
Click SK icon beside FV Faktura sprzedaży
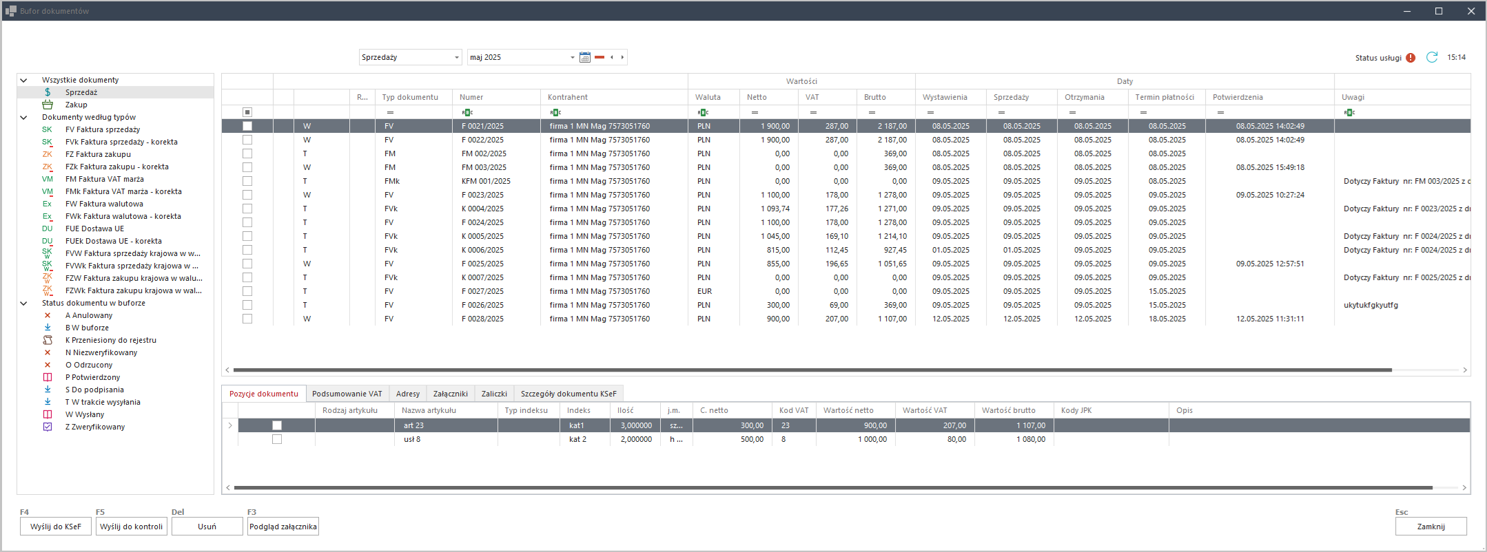tap(47, 129)
